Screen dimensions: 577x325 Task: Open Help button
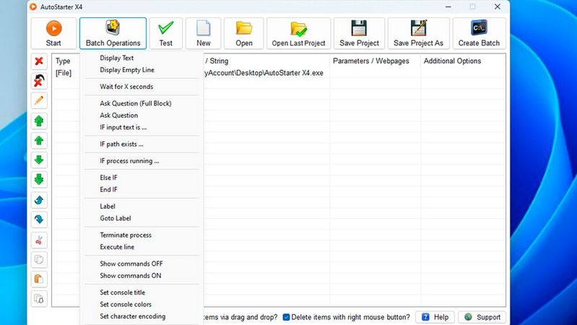[435, 317]
